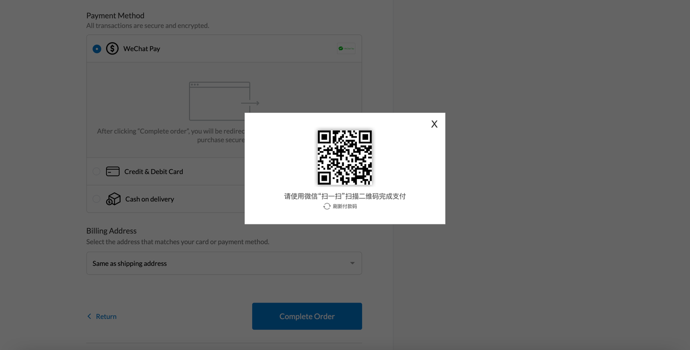Click the Credit & Debit Card label

point(154,171)
